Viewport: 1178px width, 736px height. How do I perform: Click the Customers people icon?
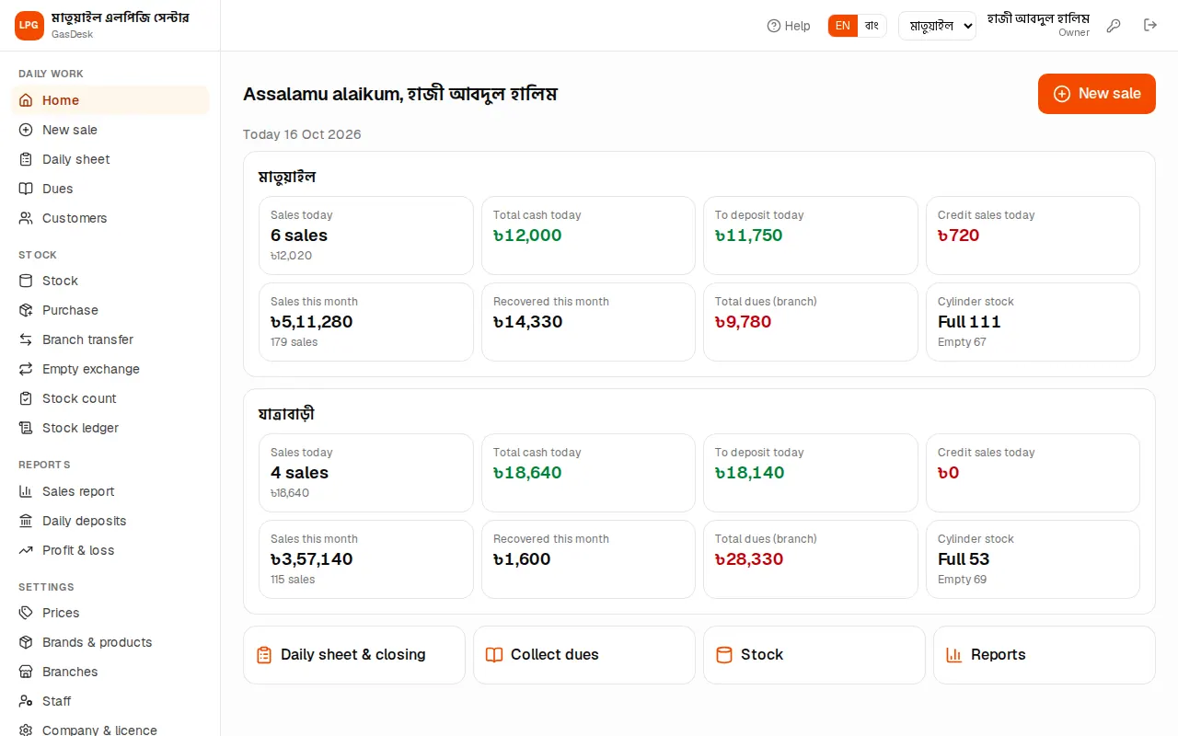point(26,218)
